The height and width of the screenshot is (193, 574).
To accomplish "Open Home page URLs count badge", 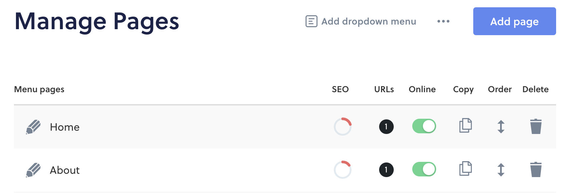I will (x=386, y=127).
